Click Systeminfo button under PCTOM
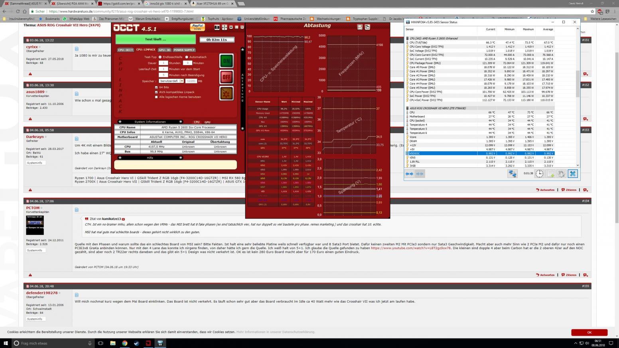 tap(35, 250)
